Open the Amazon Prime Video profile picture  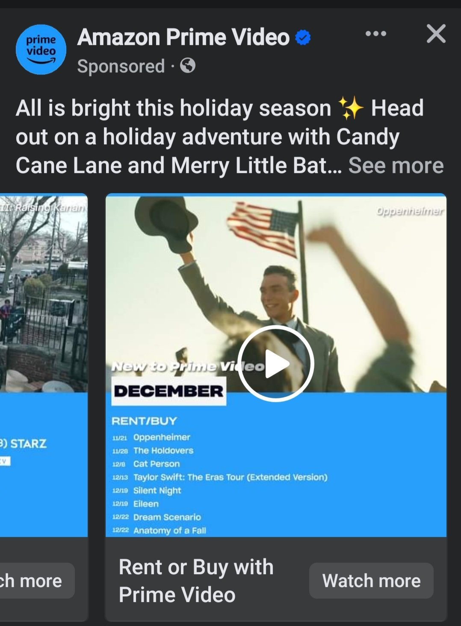(41, 50)
